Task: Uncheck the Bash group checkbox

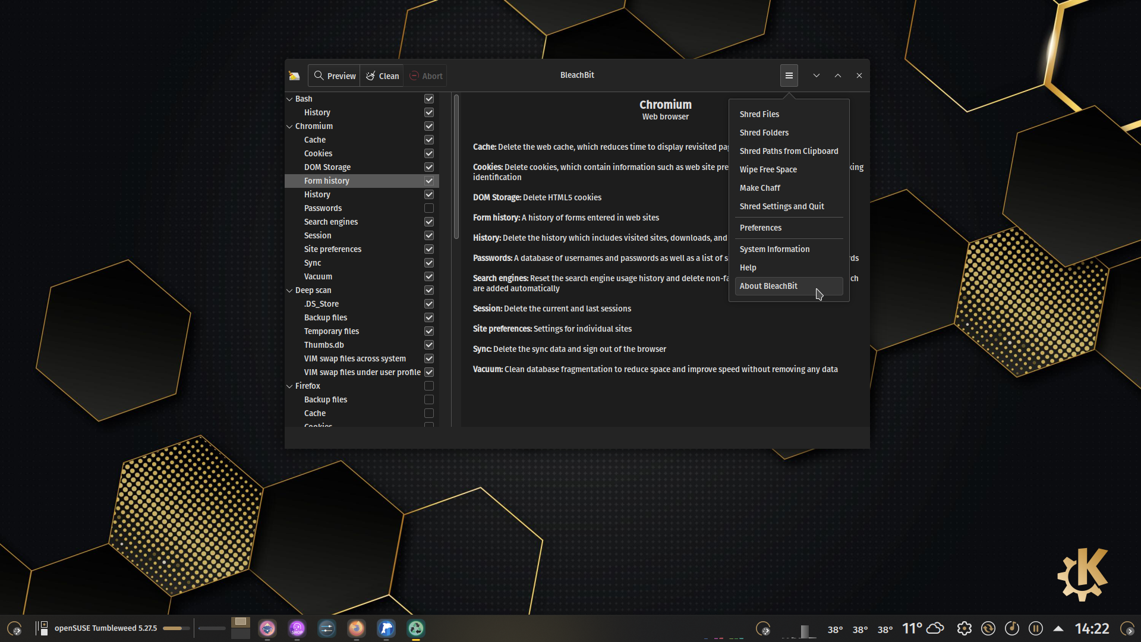Action: tap(429, 99)
